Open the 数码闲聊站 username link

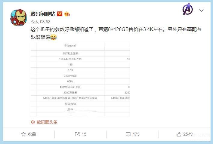(x=42, y=14)
